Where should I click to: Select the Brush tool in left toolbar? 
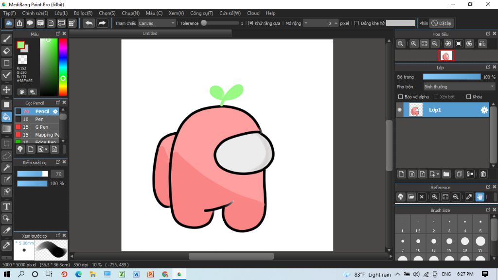(7, 39)
